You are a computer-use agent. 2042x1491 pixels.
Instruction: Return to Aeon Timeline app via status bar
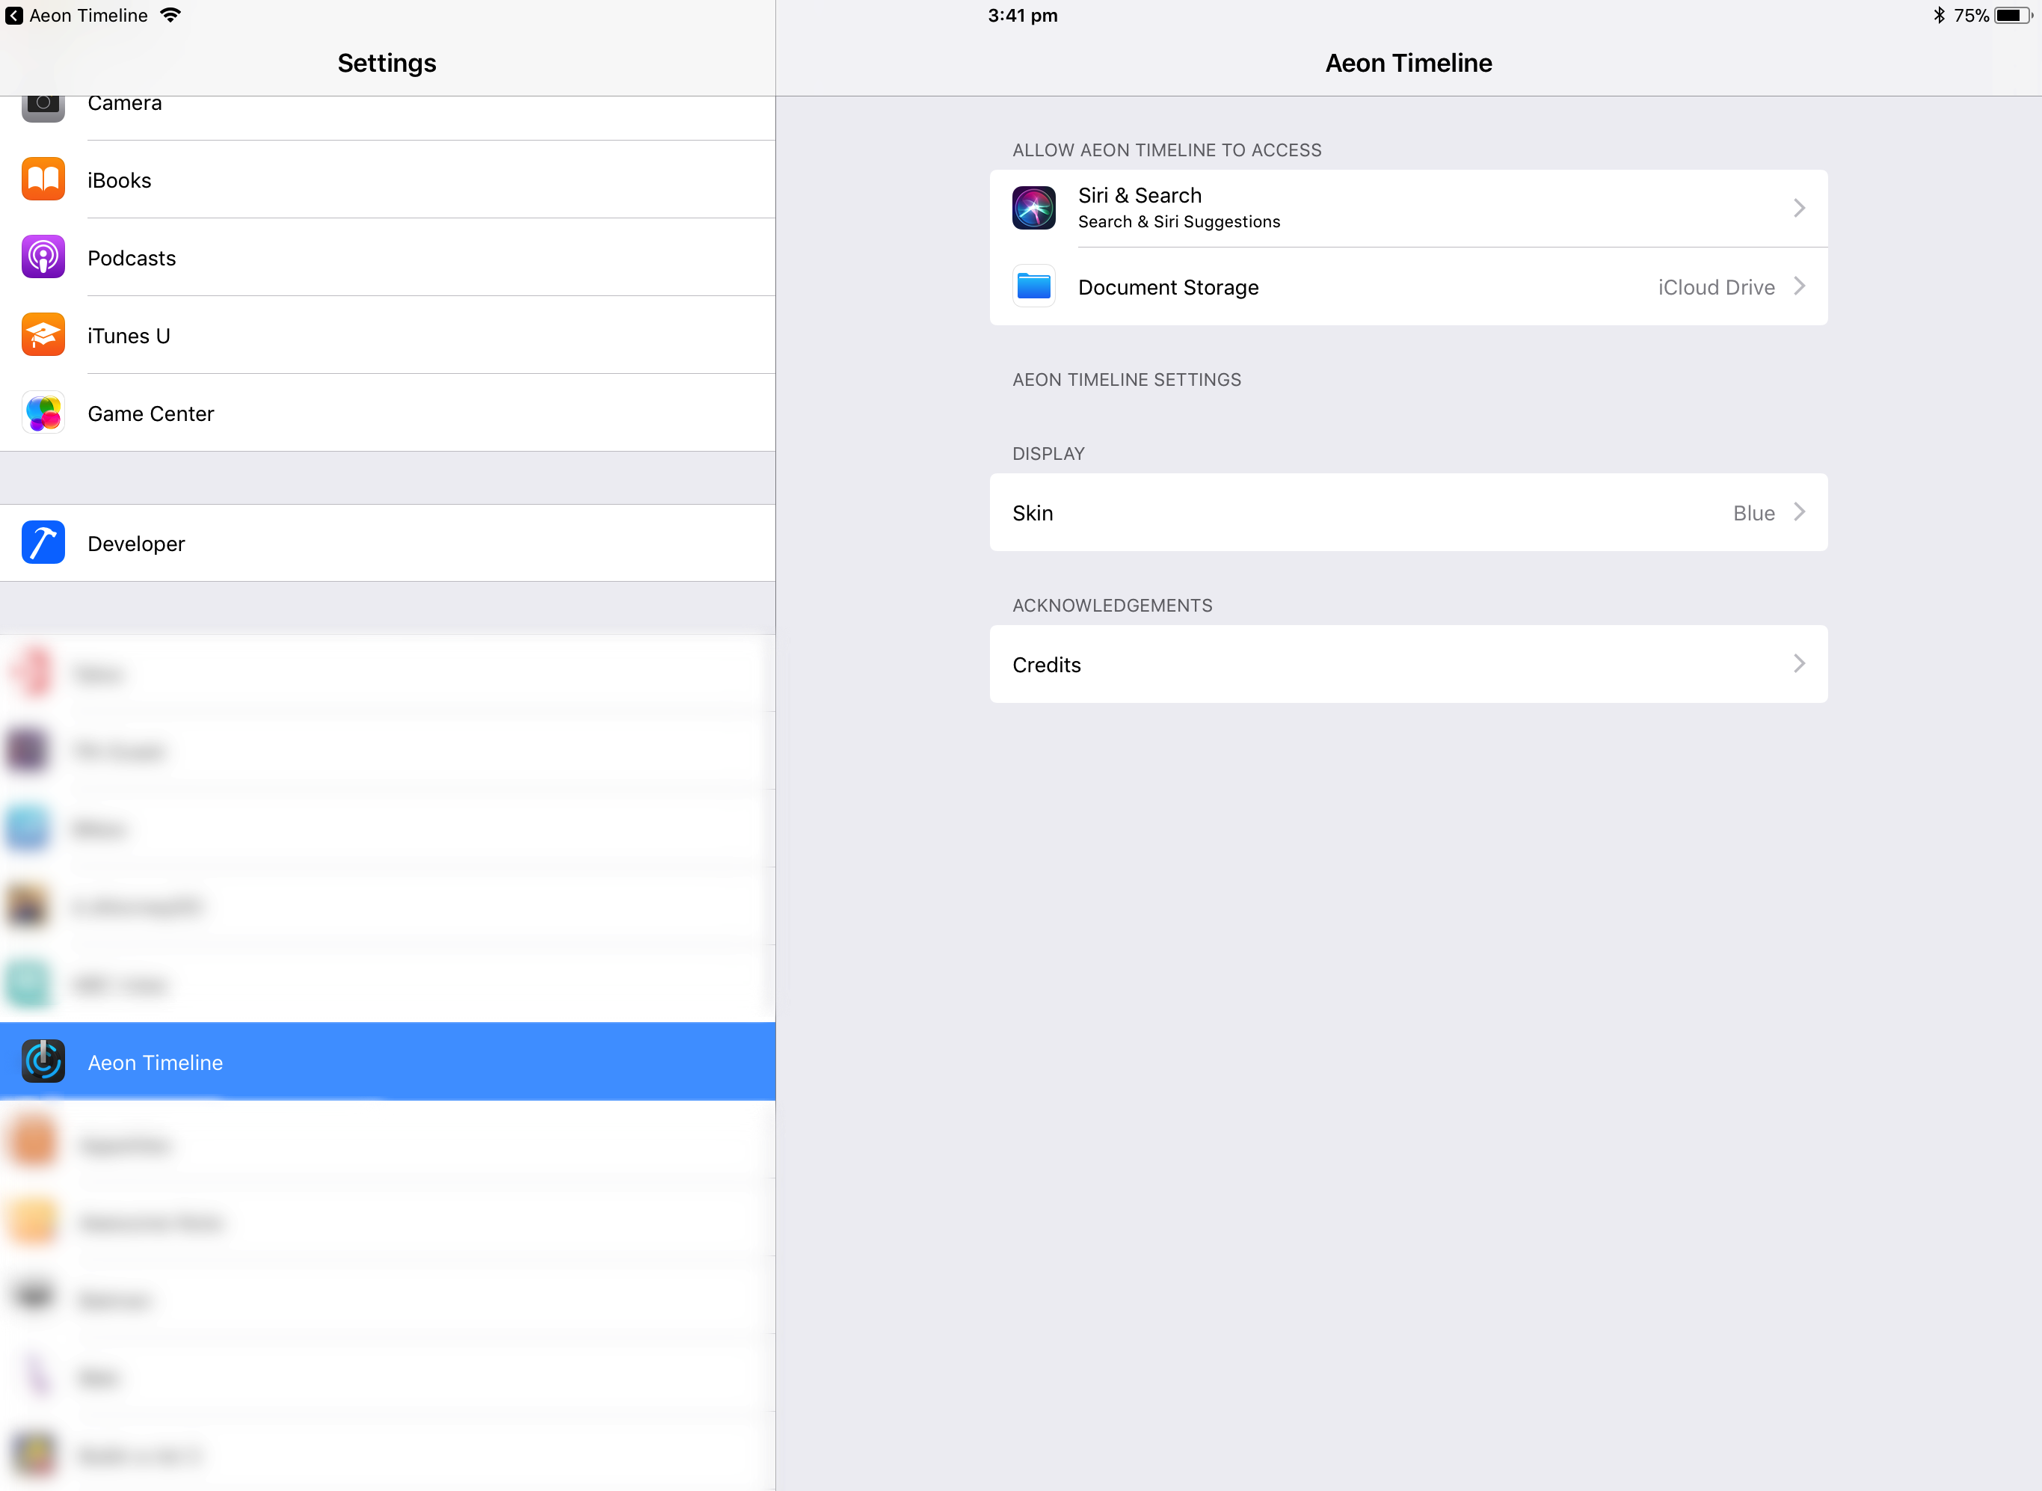pos(77,16)
